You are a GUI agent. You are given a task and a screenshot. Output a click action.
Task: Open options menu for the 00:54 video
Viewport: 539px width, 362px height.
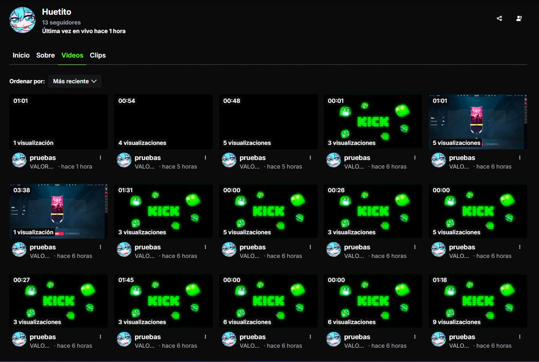(205, 158)
